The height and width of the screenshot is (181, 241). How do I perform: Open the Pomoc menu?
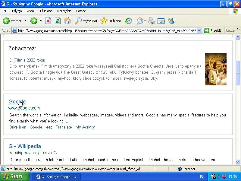(x=81, y=11)
